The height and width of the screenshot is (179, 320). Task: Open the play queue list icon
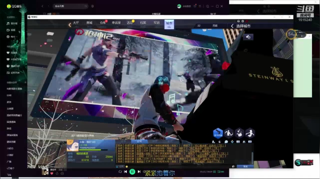[x=220, y=172]
